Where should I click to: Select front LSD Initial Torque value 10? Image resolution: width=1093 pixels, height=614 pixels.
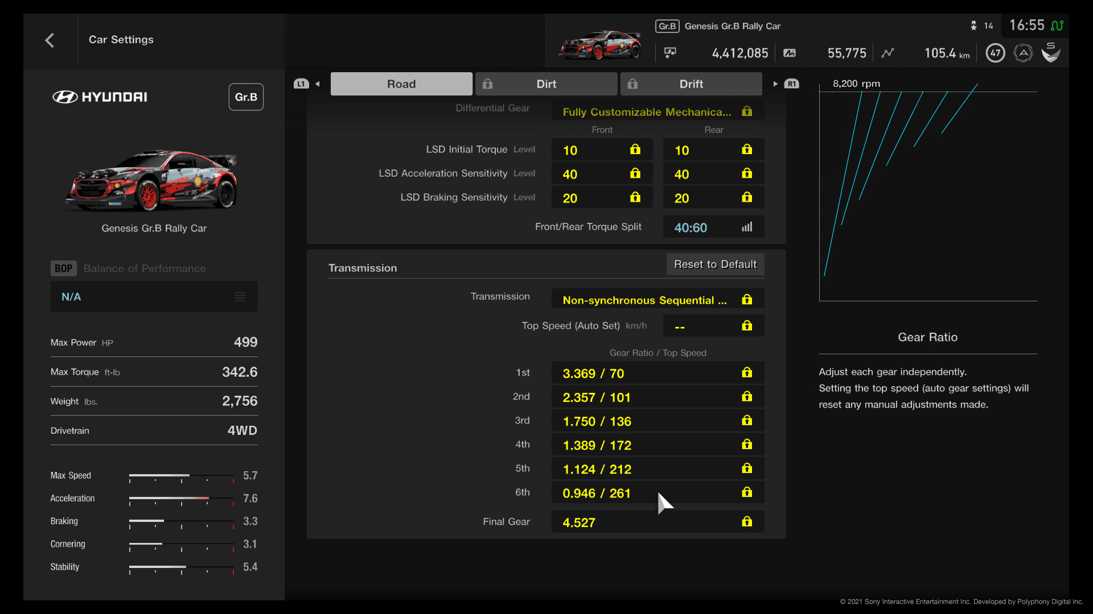tap(602, 150)
